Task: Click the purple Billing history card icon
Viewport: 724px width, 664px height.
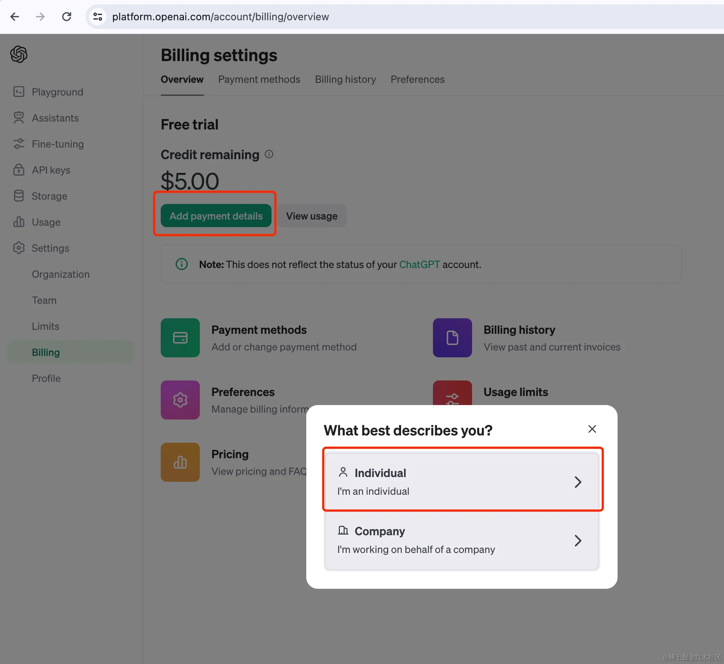Action: click(452, 338)
